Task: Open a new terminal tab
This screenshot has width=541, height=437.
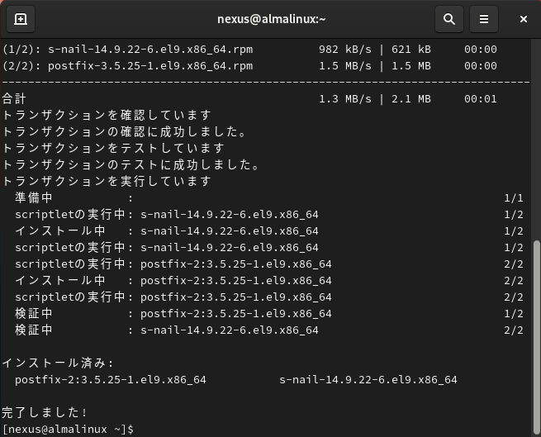Action: point(20,18)
